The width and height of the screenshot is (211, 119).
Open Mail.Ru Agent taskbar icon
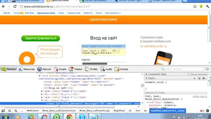(57, 117)
